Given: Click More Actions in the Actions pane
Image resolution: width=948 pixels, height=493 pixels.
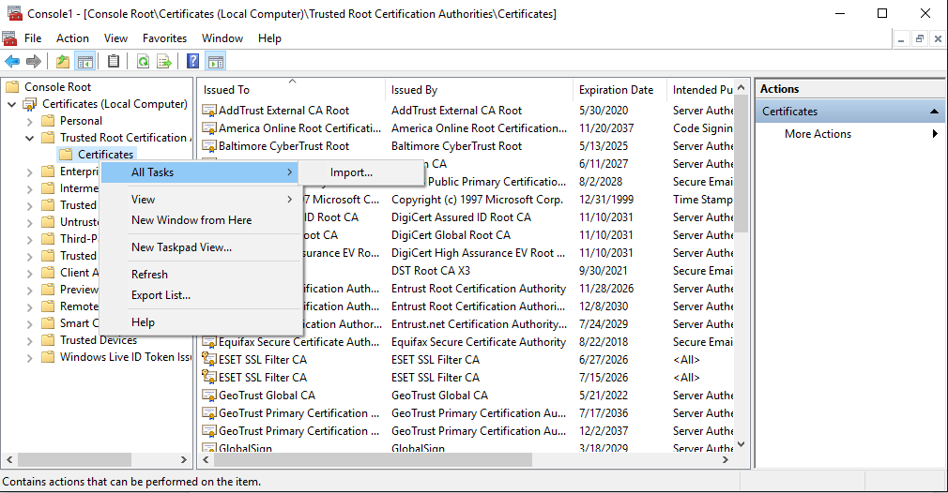Looking at the screenshot, I should (x=818, y=134).
